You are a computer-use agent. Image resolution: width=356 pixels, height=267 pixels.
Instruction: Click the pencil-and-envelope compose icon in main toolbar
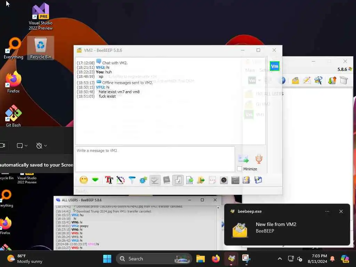pyautogui.click(x=307, y=80)
